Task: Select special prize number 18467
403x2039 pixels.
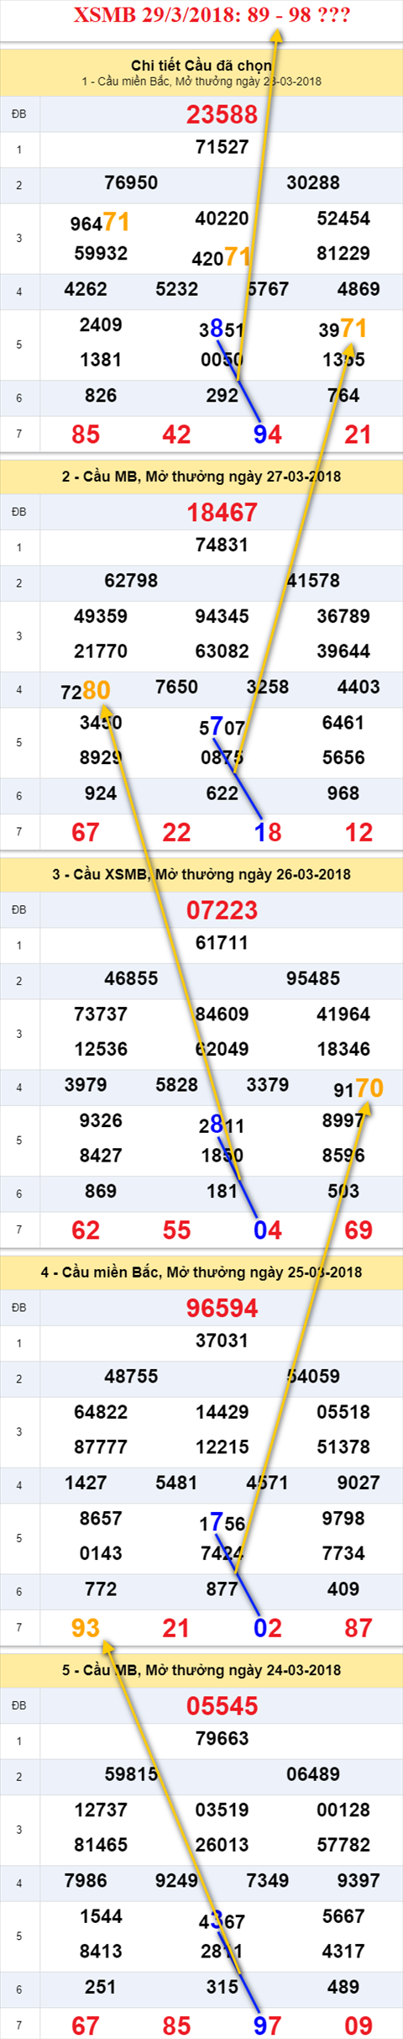Action: [x=222, y=512]
